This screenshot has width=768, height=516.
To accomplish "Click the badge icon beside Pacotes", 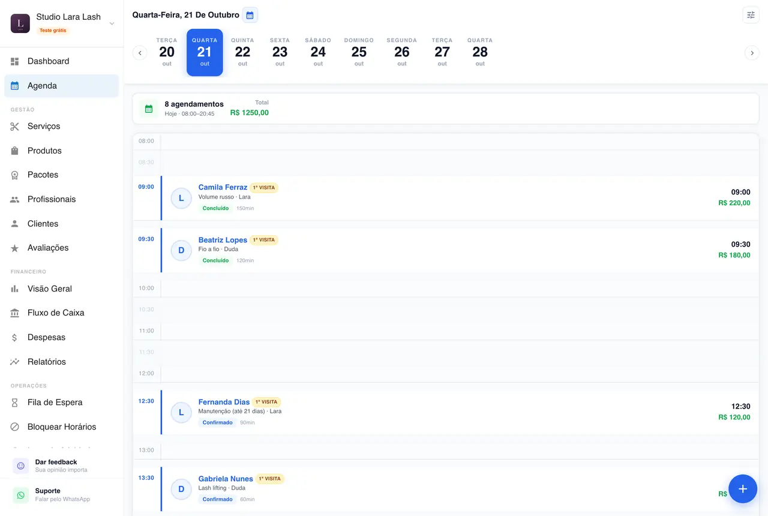I will pyautogui.click(x=15, y=175).
